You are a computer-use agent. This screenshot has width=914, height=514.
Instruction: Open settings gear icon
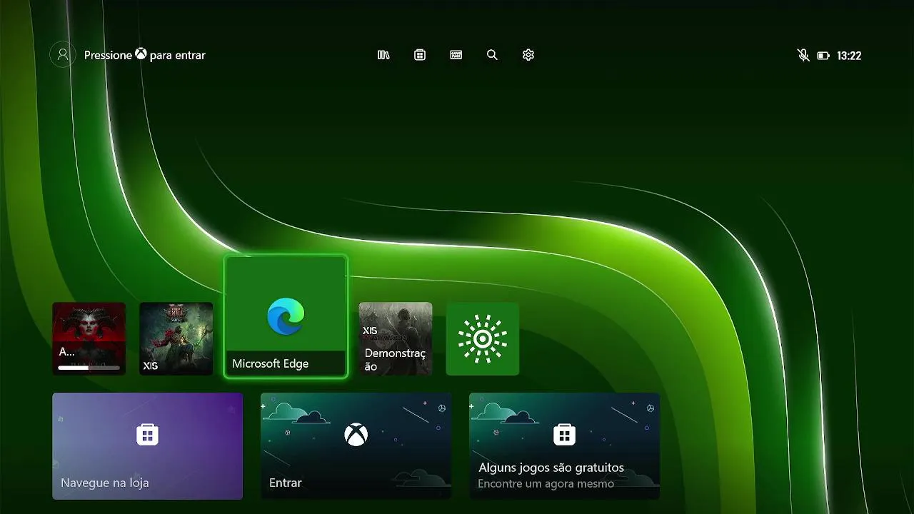(528, 55)
